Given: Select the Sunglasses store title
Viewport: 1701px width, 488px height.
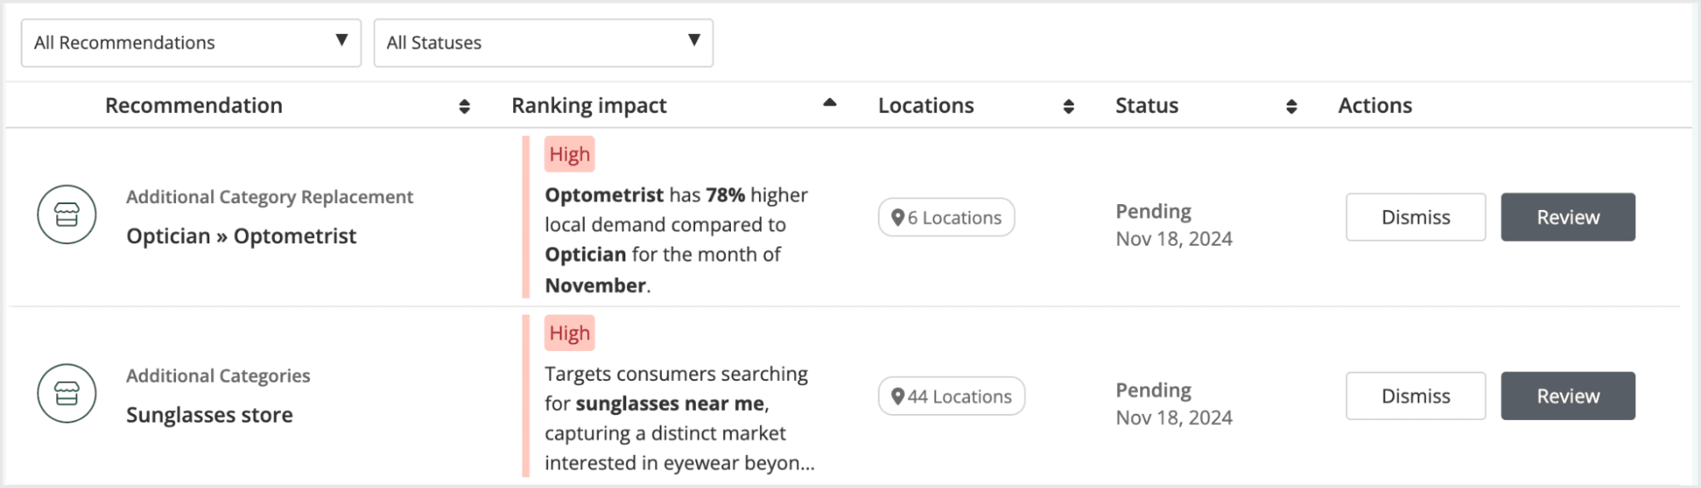Looking at the screenshot, I should [209, 415].
